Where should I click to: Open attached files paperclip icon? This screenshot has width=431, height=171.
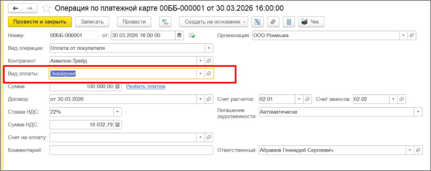coord(273,21)
